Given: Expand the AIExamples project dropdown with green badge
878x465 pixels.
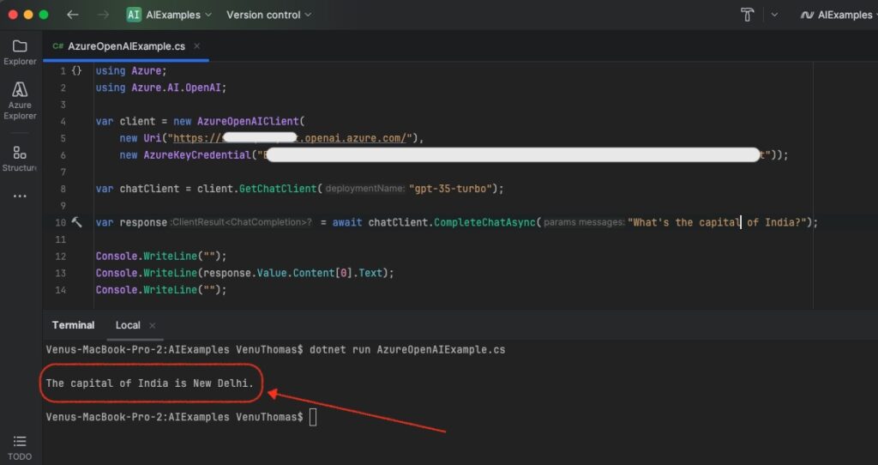Looking at the screenshot, I should [169, 15].
